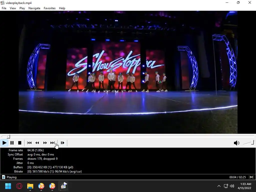Screen dimensions: 256x192
Task: Open the File menu
Action: coord(4,8)
